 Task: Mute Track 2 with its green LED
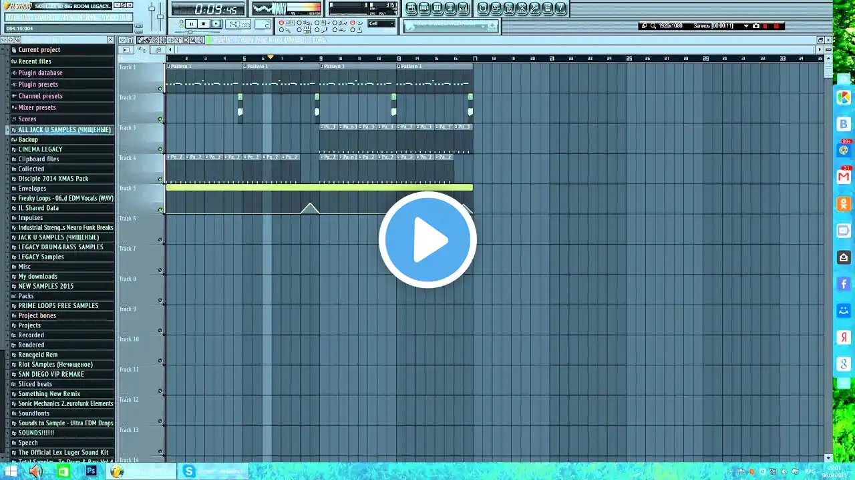[x=160, y=119]
